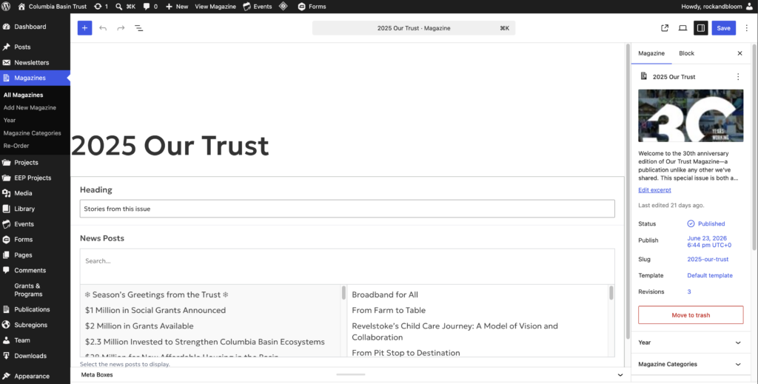
Task: Click the WordPress logo in admin bar
Action: [6, 7]
